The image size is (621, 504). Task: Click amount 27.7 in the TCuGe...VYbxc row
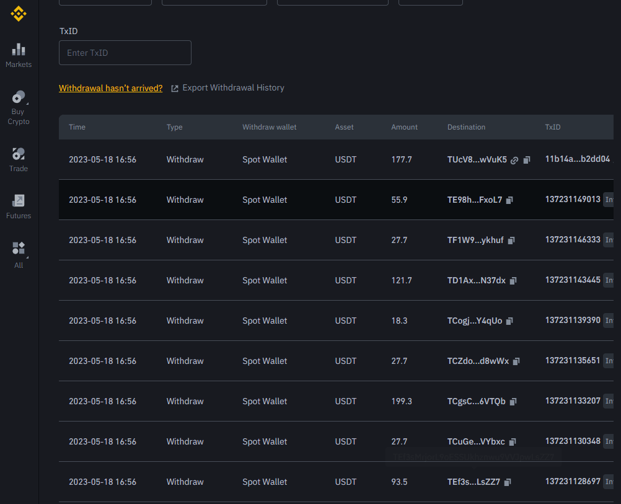click(x=399, y=442)
